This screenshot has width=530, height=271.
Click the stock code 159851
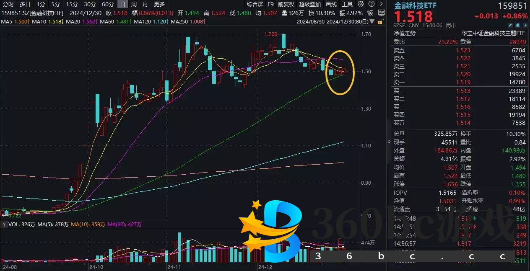(x=512, y=6)
